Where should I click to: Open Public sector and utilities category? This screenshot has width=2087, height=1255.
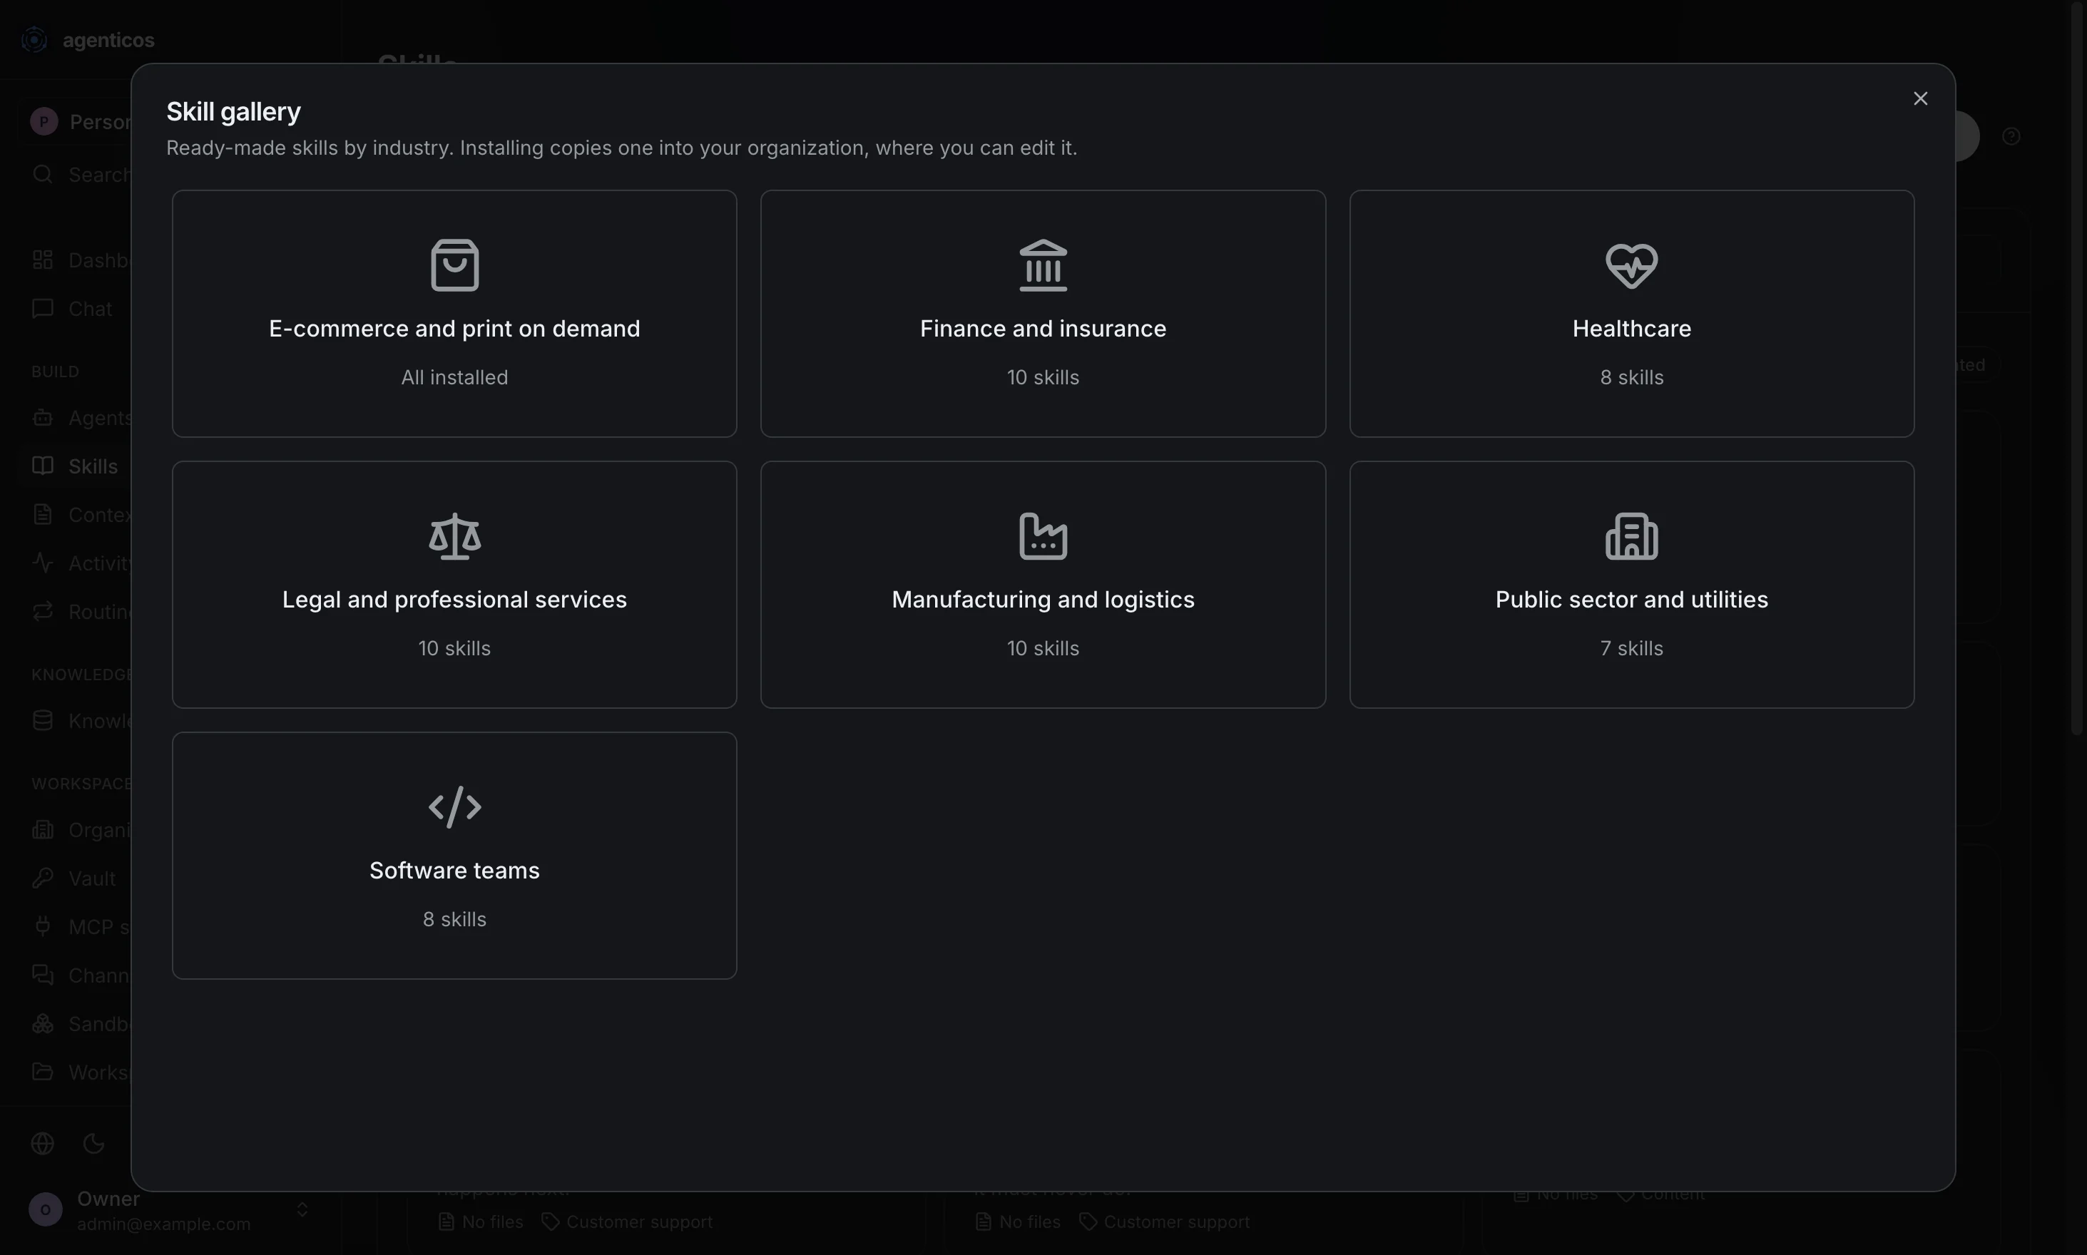tap(1632, 585)
